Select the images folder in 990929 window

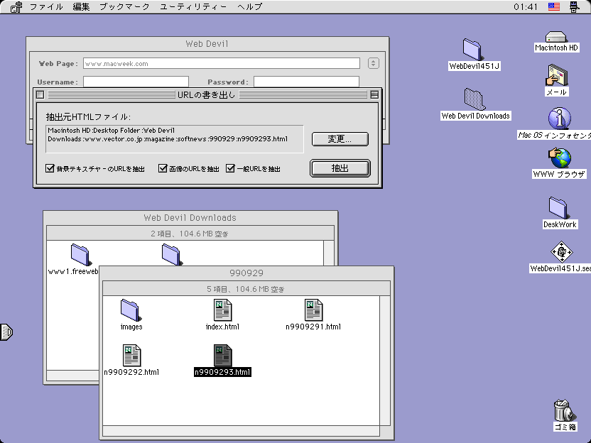131,310
